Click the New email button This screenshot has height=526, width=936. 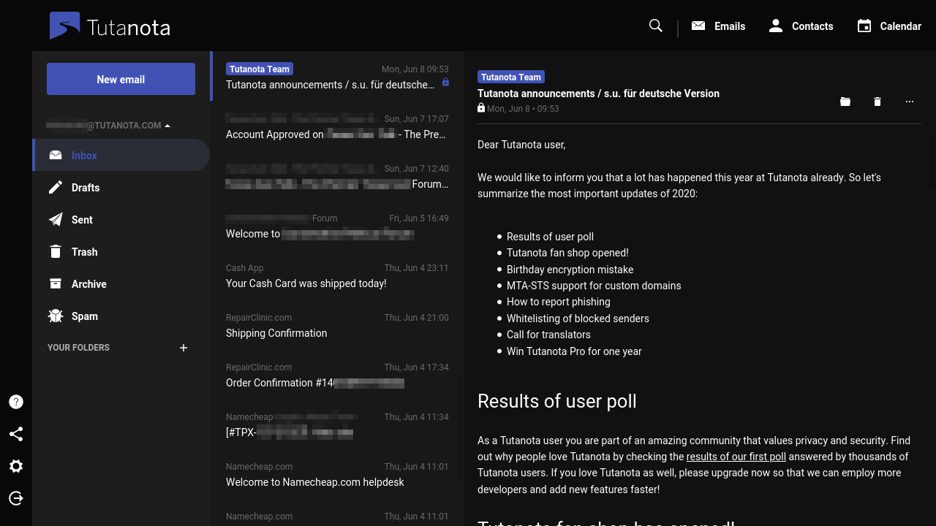[x=121, y=78]
